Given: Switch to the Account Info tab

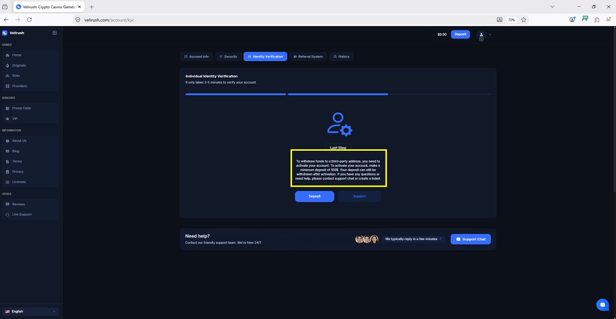Looking at the screenshot, I should pos(197,56).
